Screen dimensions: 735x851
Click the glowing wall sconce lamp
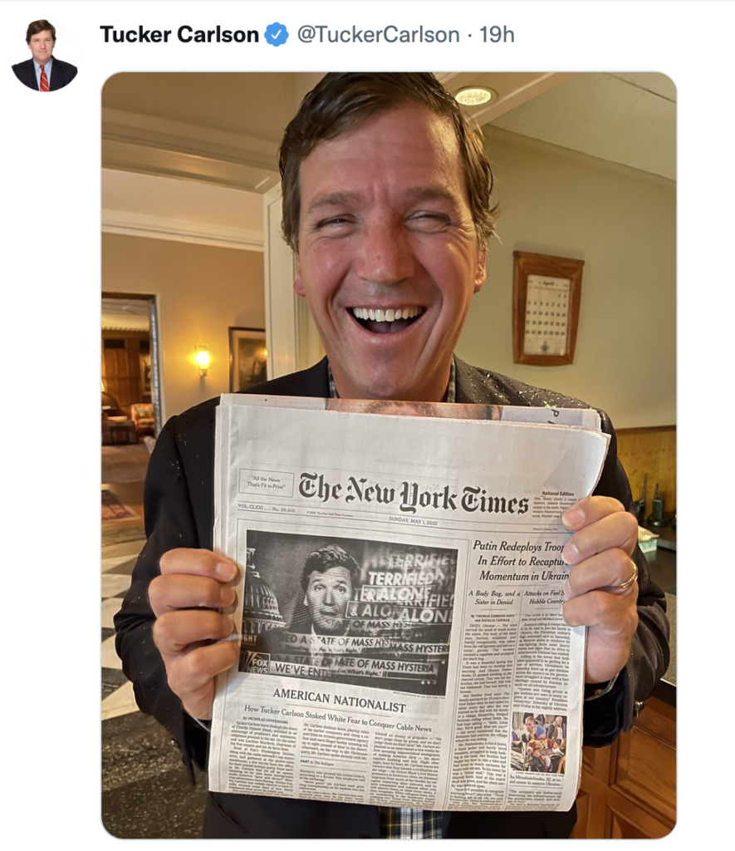point(202,359)
